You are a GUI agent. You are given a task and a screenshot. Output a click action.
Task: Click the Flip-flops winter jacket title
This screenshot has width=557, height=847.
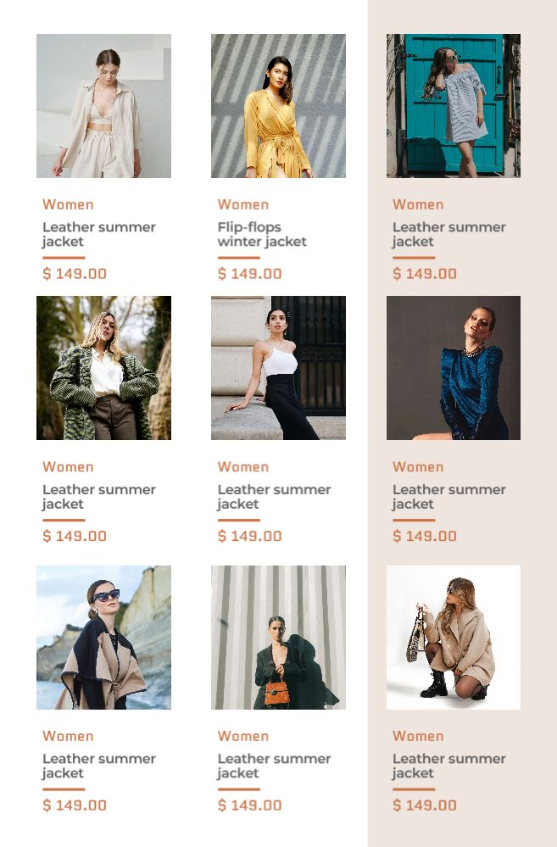point(262,235)
